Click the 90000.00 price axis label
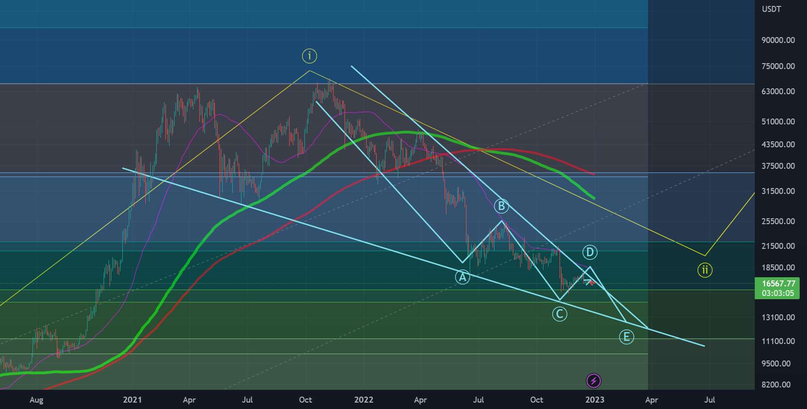Viewport: 807px width, 409px height. tap(778, 40)
